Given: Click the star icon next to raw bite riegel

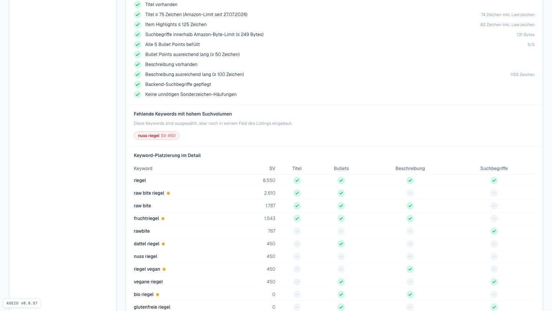Looking at the screenshot, I should point(168,193).
